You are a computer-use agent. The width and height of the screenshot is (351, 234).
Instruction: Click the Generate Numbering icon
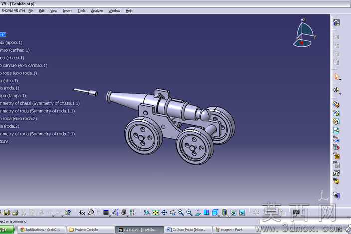pos(336,156)
